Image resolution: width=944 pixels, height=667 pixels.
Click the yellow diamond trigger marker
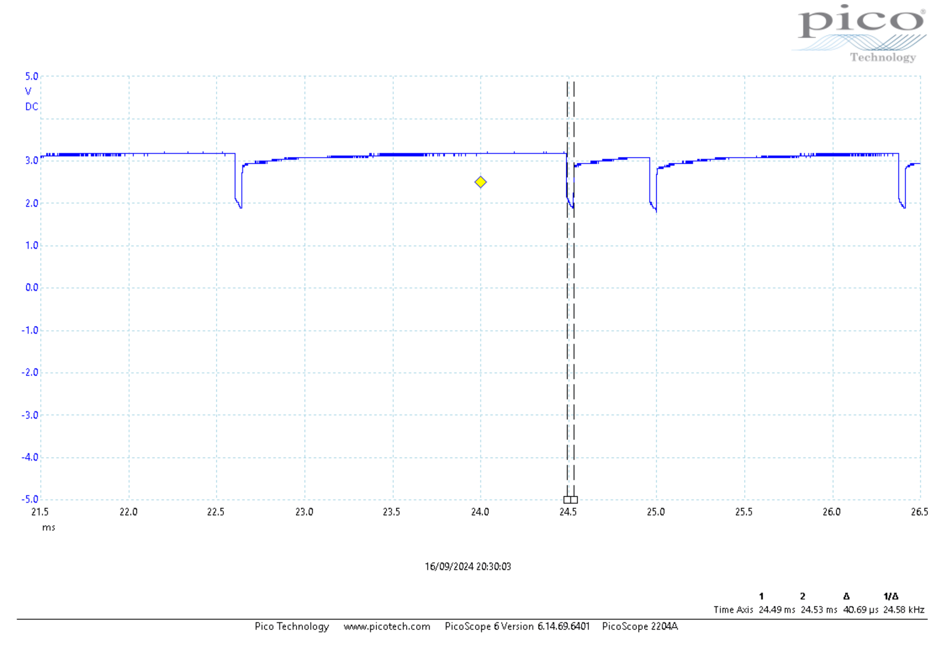pyautogui.click(x=480, y=182)
